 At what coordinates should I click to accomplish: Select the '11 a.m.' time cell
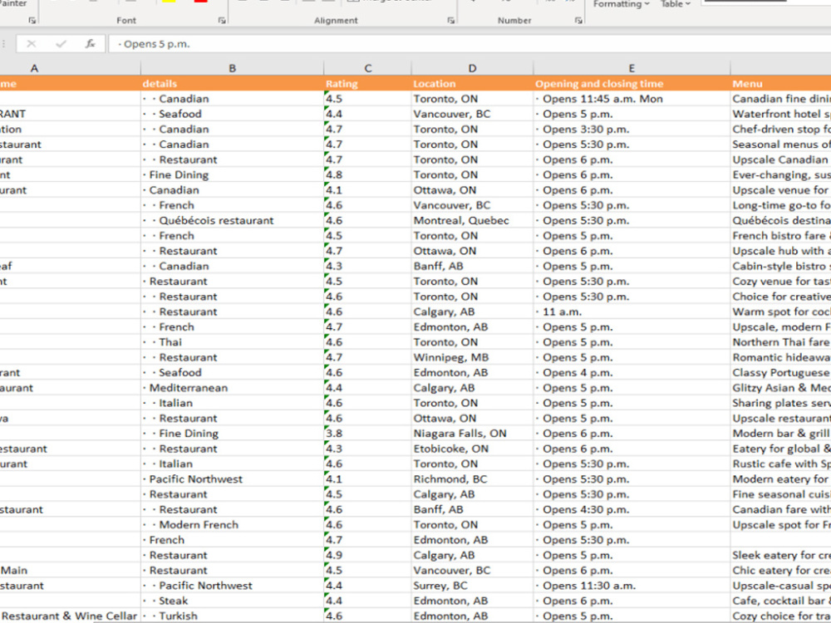pyautogui.click(x=632, y=311)
